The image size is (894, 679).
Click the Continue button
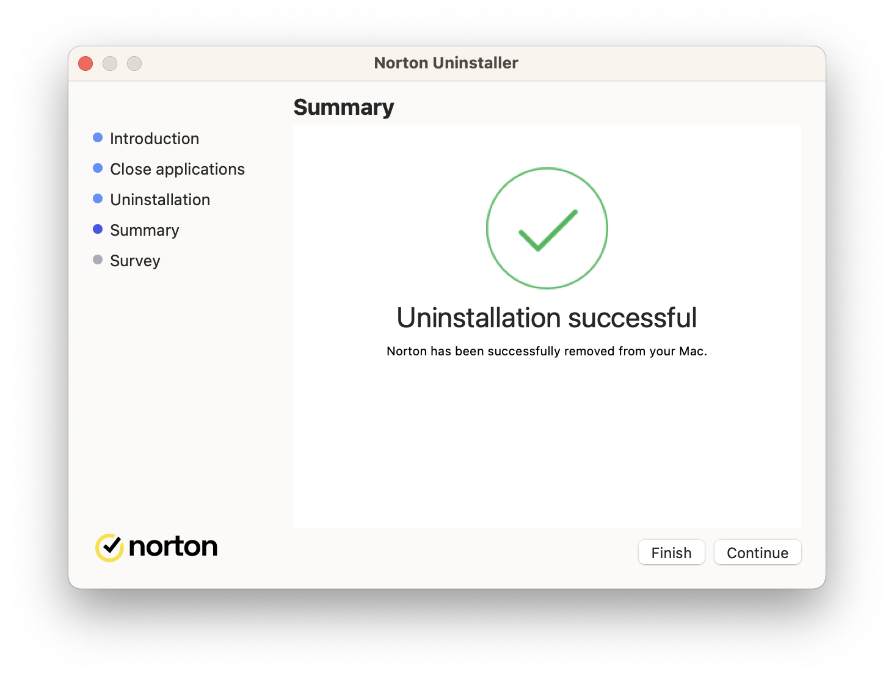(757, 553)
